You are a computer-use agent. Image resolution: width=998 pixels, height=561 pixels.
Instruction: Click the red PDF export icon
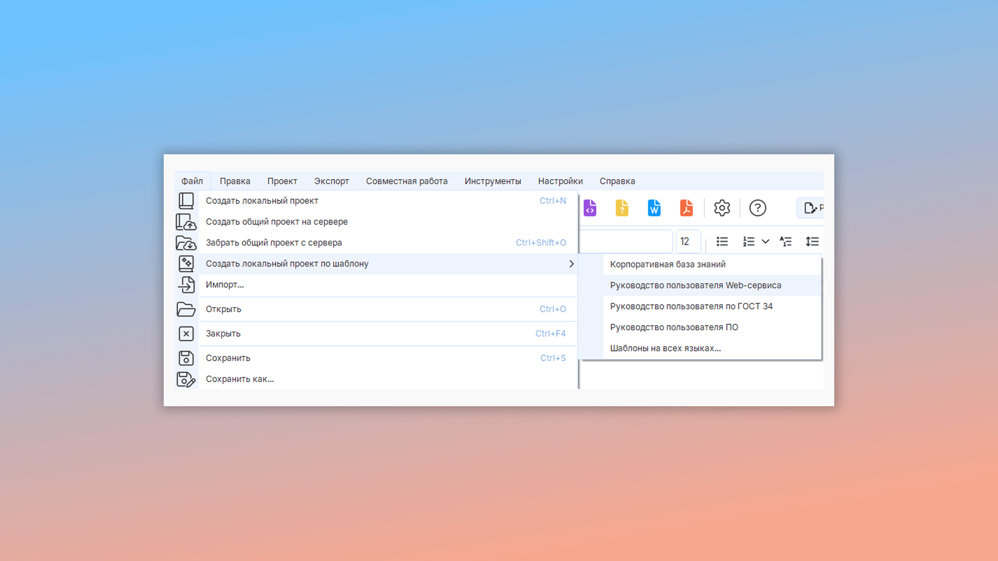tap(686, 208)
